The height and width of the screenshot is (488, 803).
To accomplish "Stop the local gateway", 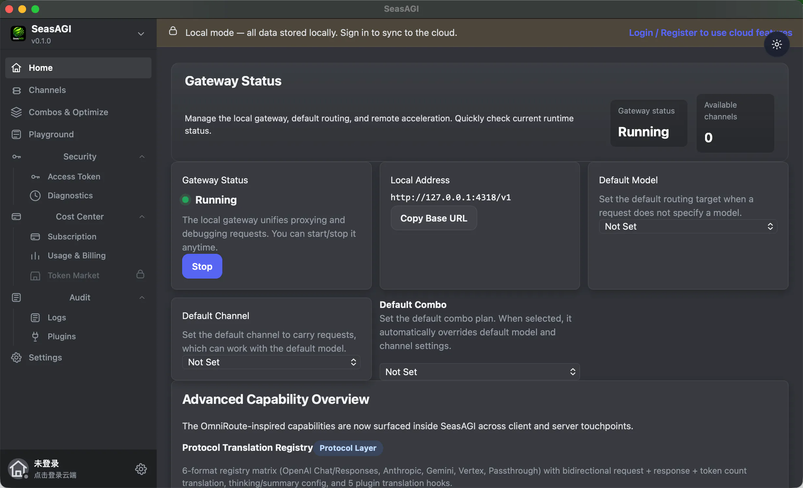I will click(202, 267).
